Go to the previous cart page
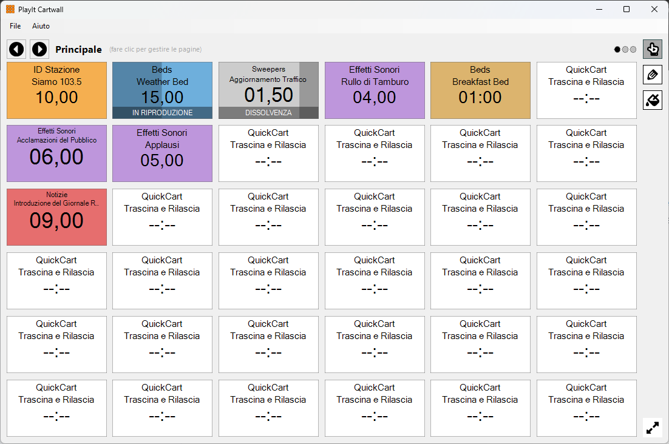Viewport: 669px width, 444px height. [16, 49]
